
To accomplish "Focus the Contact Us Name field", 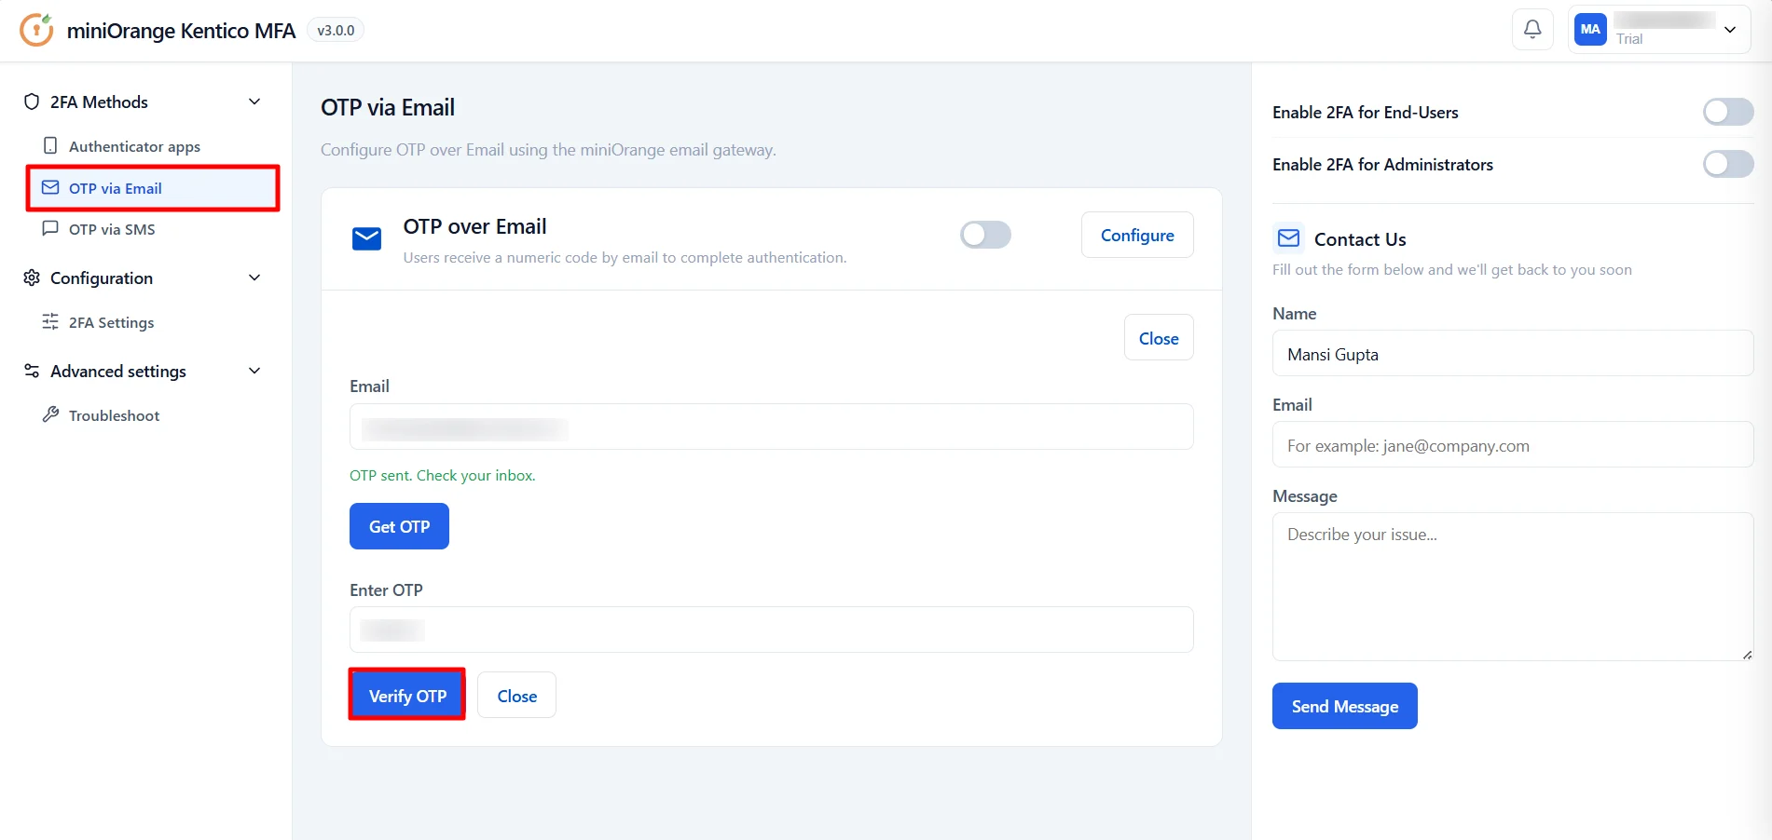I will pos(1513,354).
